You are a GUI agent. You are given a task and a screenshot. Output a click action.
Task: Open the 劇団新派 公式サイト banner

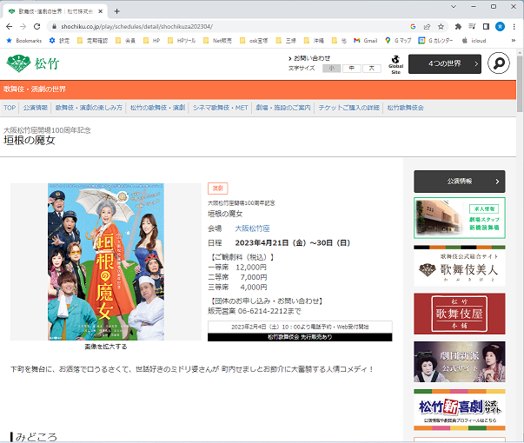[460, 362]
